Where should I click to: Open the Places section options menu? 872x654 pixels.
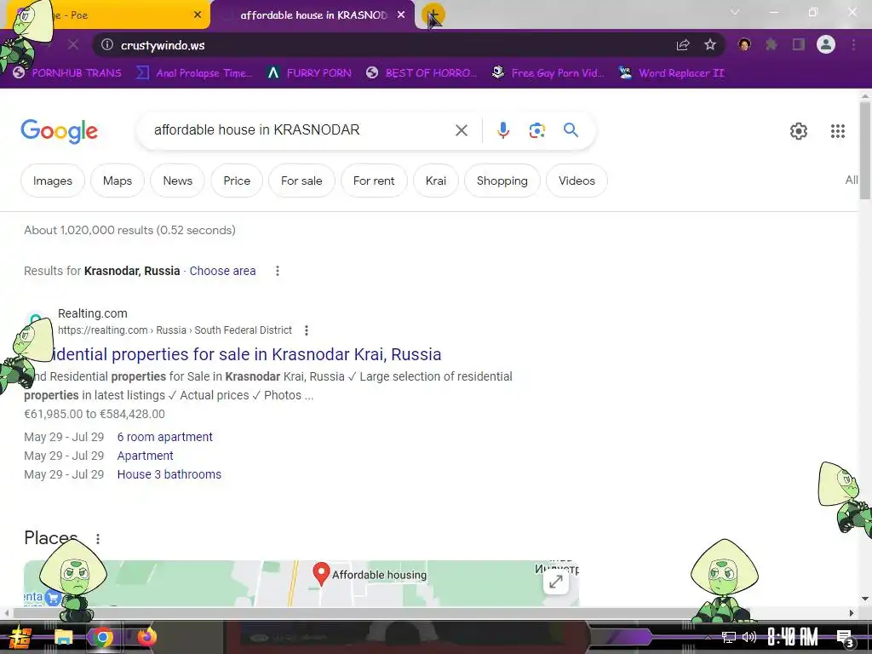97,539
